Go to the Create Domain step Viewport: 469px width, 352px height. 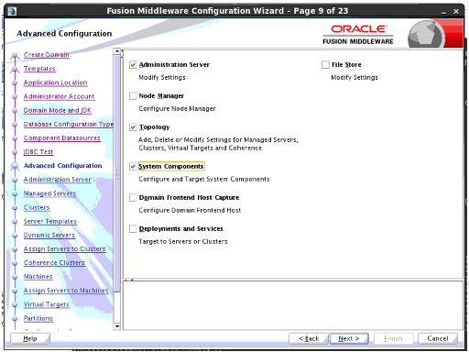(x=47, y=55)
